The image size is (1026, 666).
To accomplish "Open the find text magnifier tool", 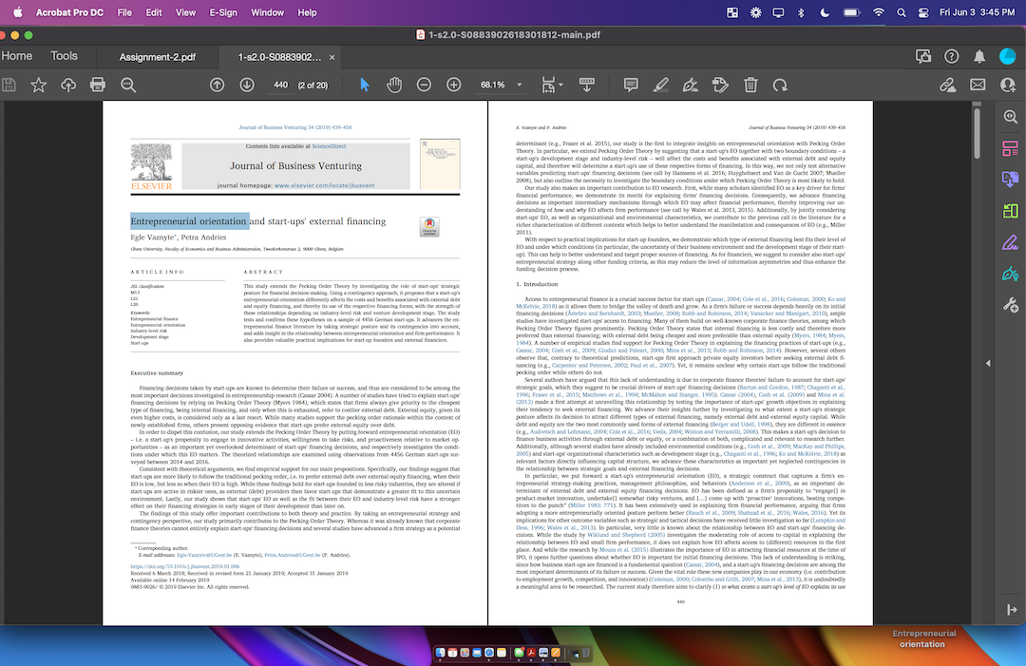I will [128, 85].
